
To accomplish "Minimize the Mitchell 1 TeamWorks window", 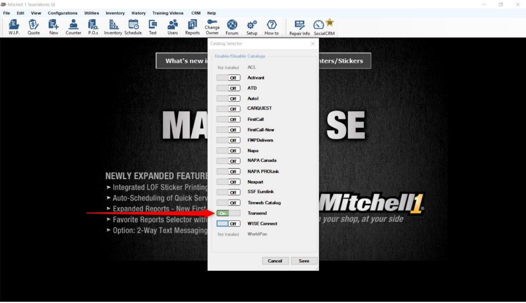I will (484, 5).
